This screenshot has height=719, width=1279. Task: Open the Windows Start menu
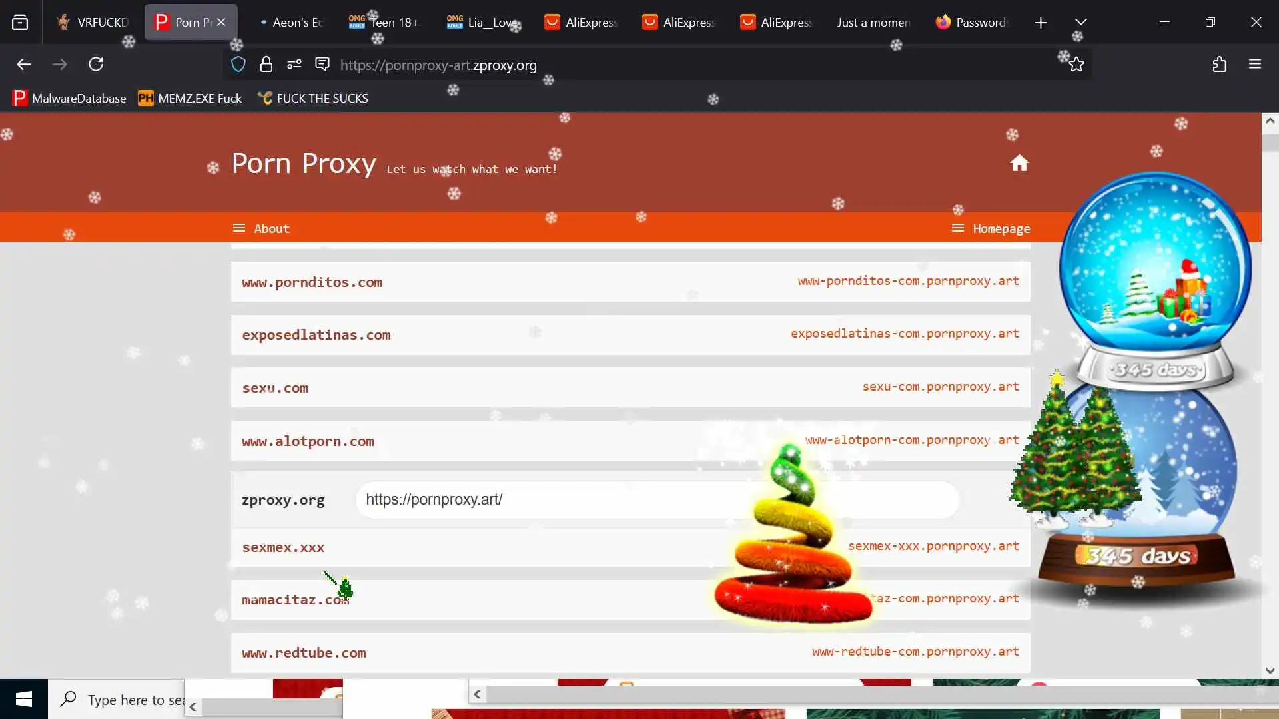[24, 699]
